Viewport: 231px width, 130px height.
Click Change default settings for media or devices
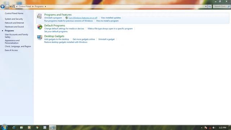click(x=64, y=29)
